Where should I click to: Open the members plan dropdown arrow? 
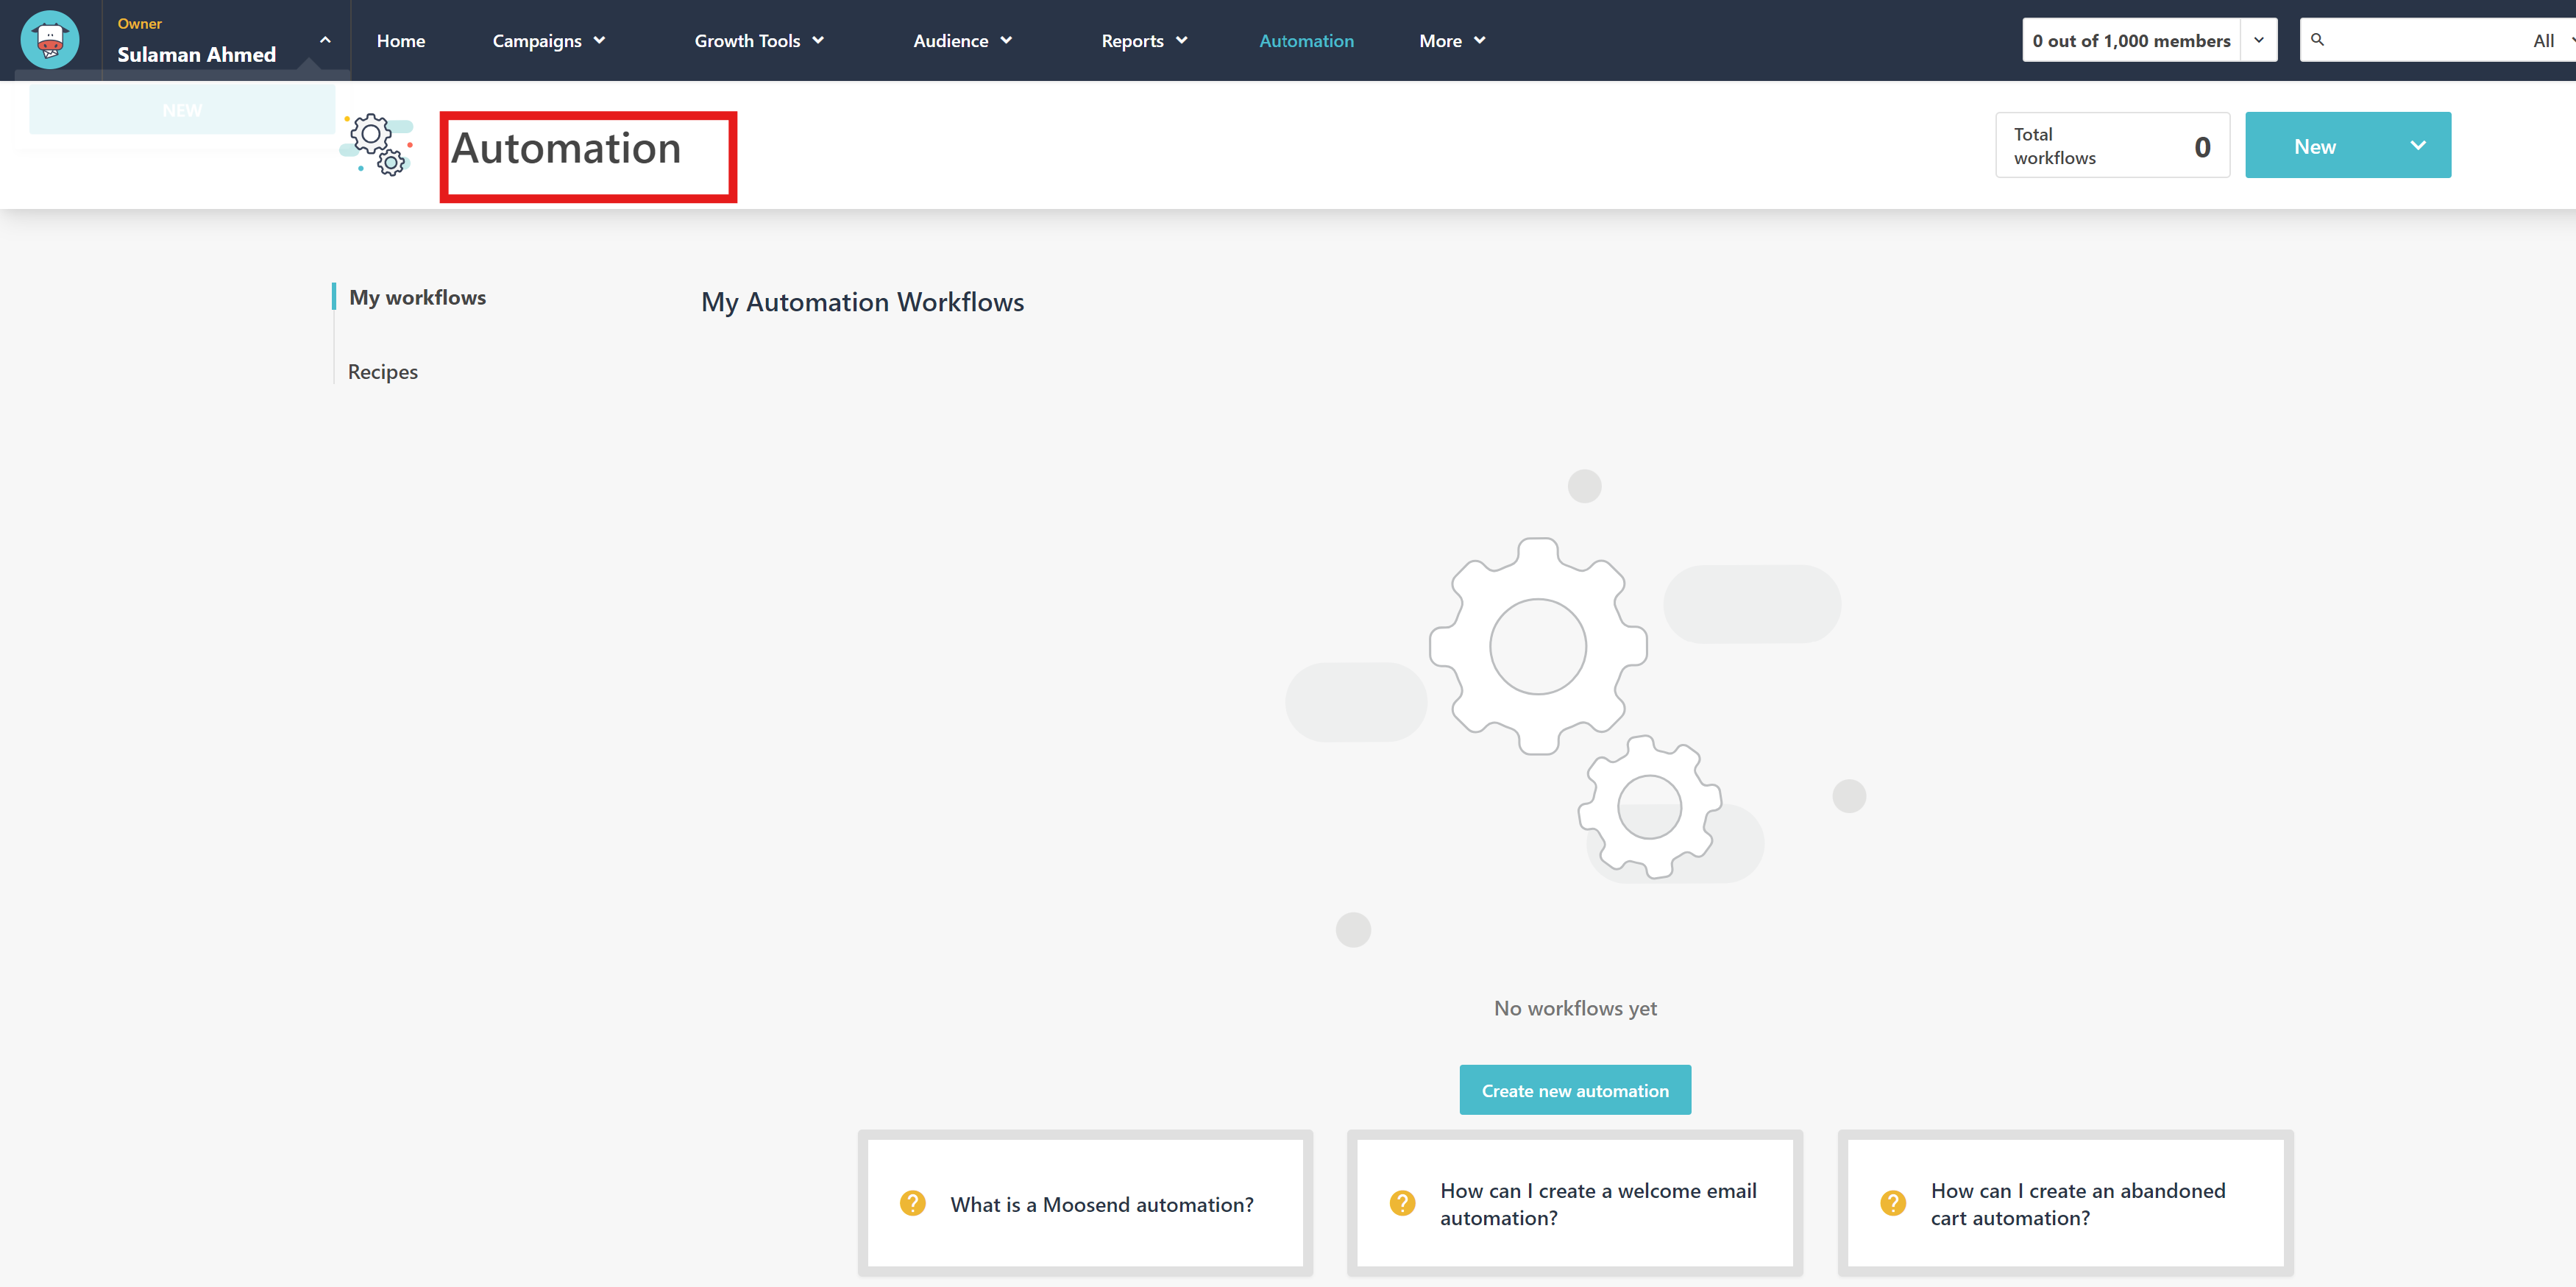point(2258,40)
